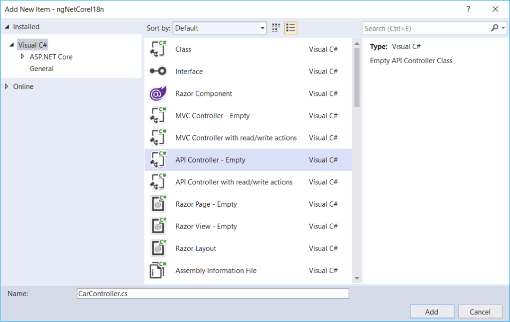Click the search magnifier icon
510x322 pixels.
coord(495,28)
